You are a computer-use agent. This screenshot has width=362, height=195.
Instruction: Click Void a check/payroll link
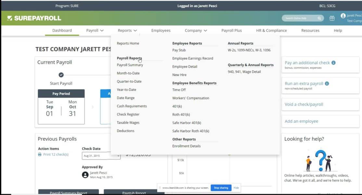(304, 104)
